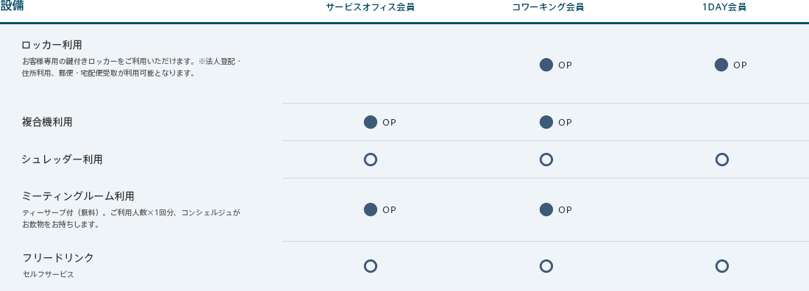Click the 設備 section heading
809x291 pixels.
11,6
